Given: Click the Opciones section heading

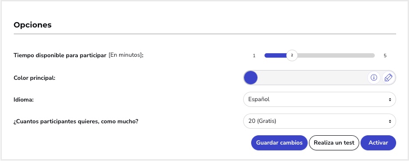Looking at the screenshot, I should click(x=32, y=25).
